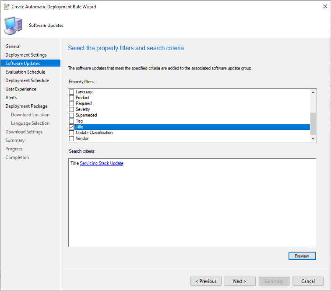Viewport: 331px width, 291px height.
Task: Check the Severity filter checkbox
Action: point(72,109)
